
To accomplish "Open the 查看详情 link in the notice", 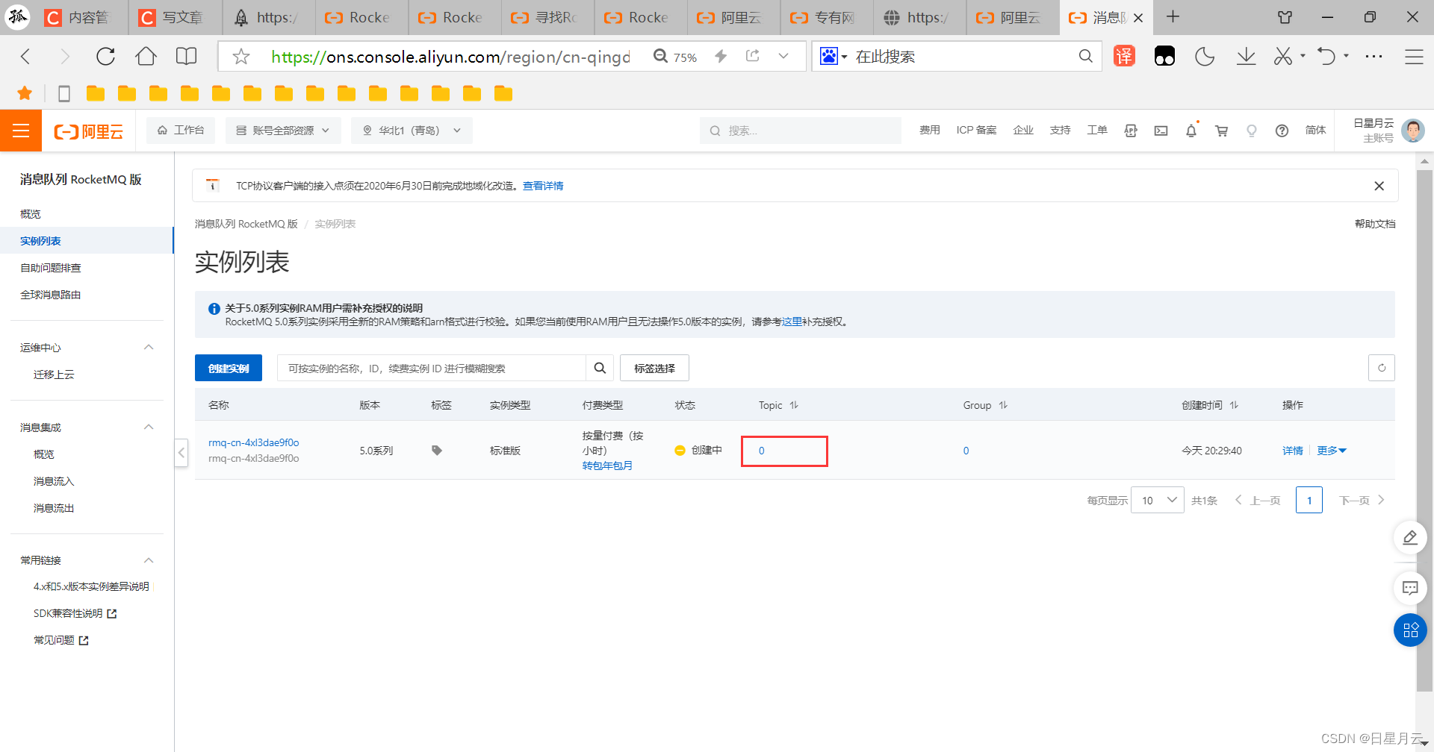I will tap(543, 186).
